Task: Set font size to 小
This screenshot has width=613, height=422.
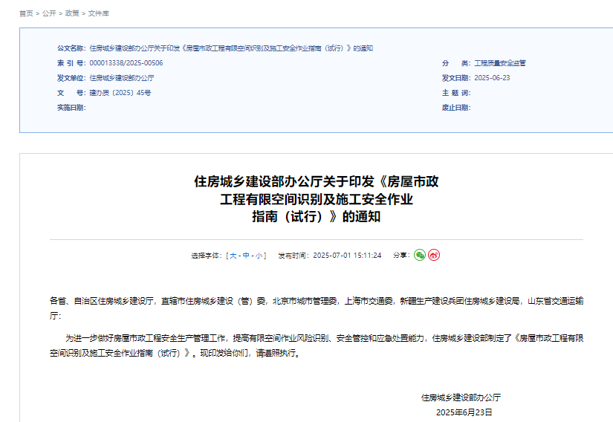Action: point(259,256)
